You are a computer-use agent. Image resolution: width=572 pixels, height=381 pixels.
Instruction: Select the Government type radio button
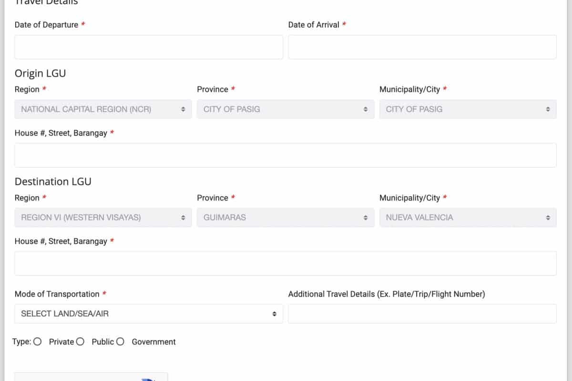[120, 341]
